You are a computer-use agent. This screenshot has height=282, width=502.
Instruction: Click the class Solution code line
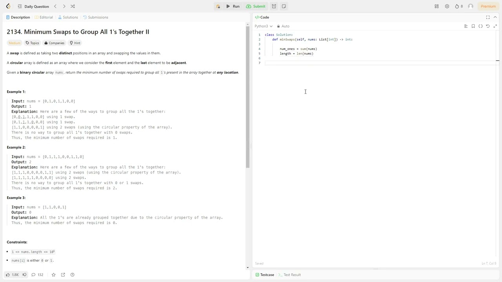[x=279, y=35]
